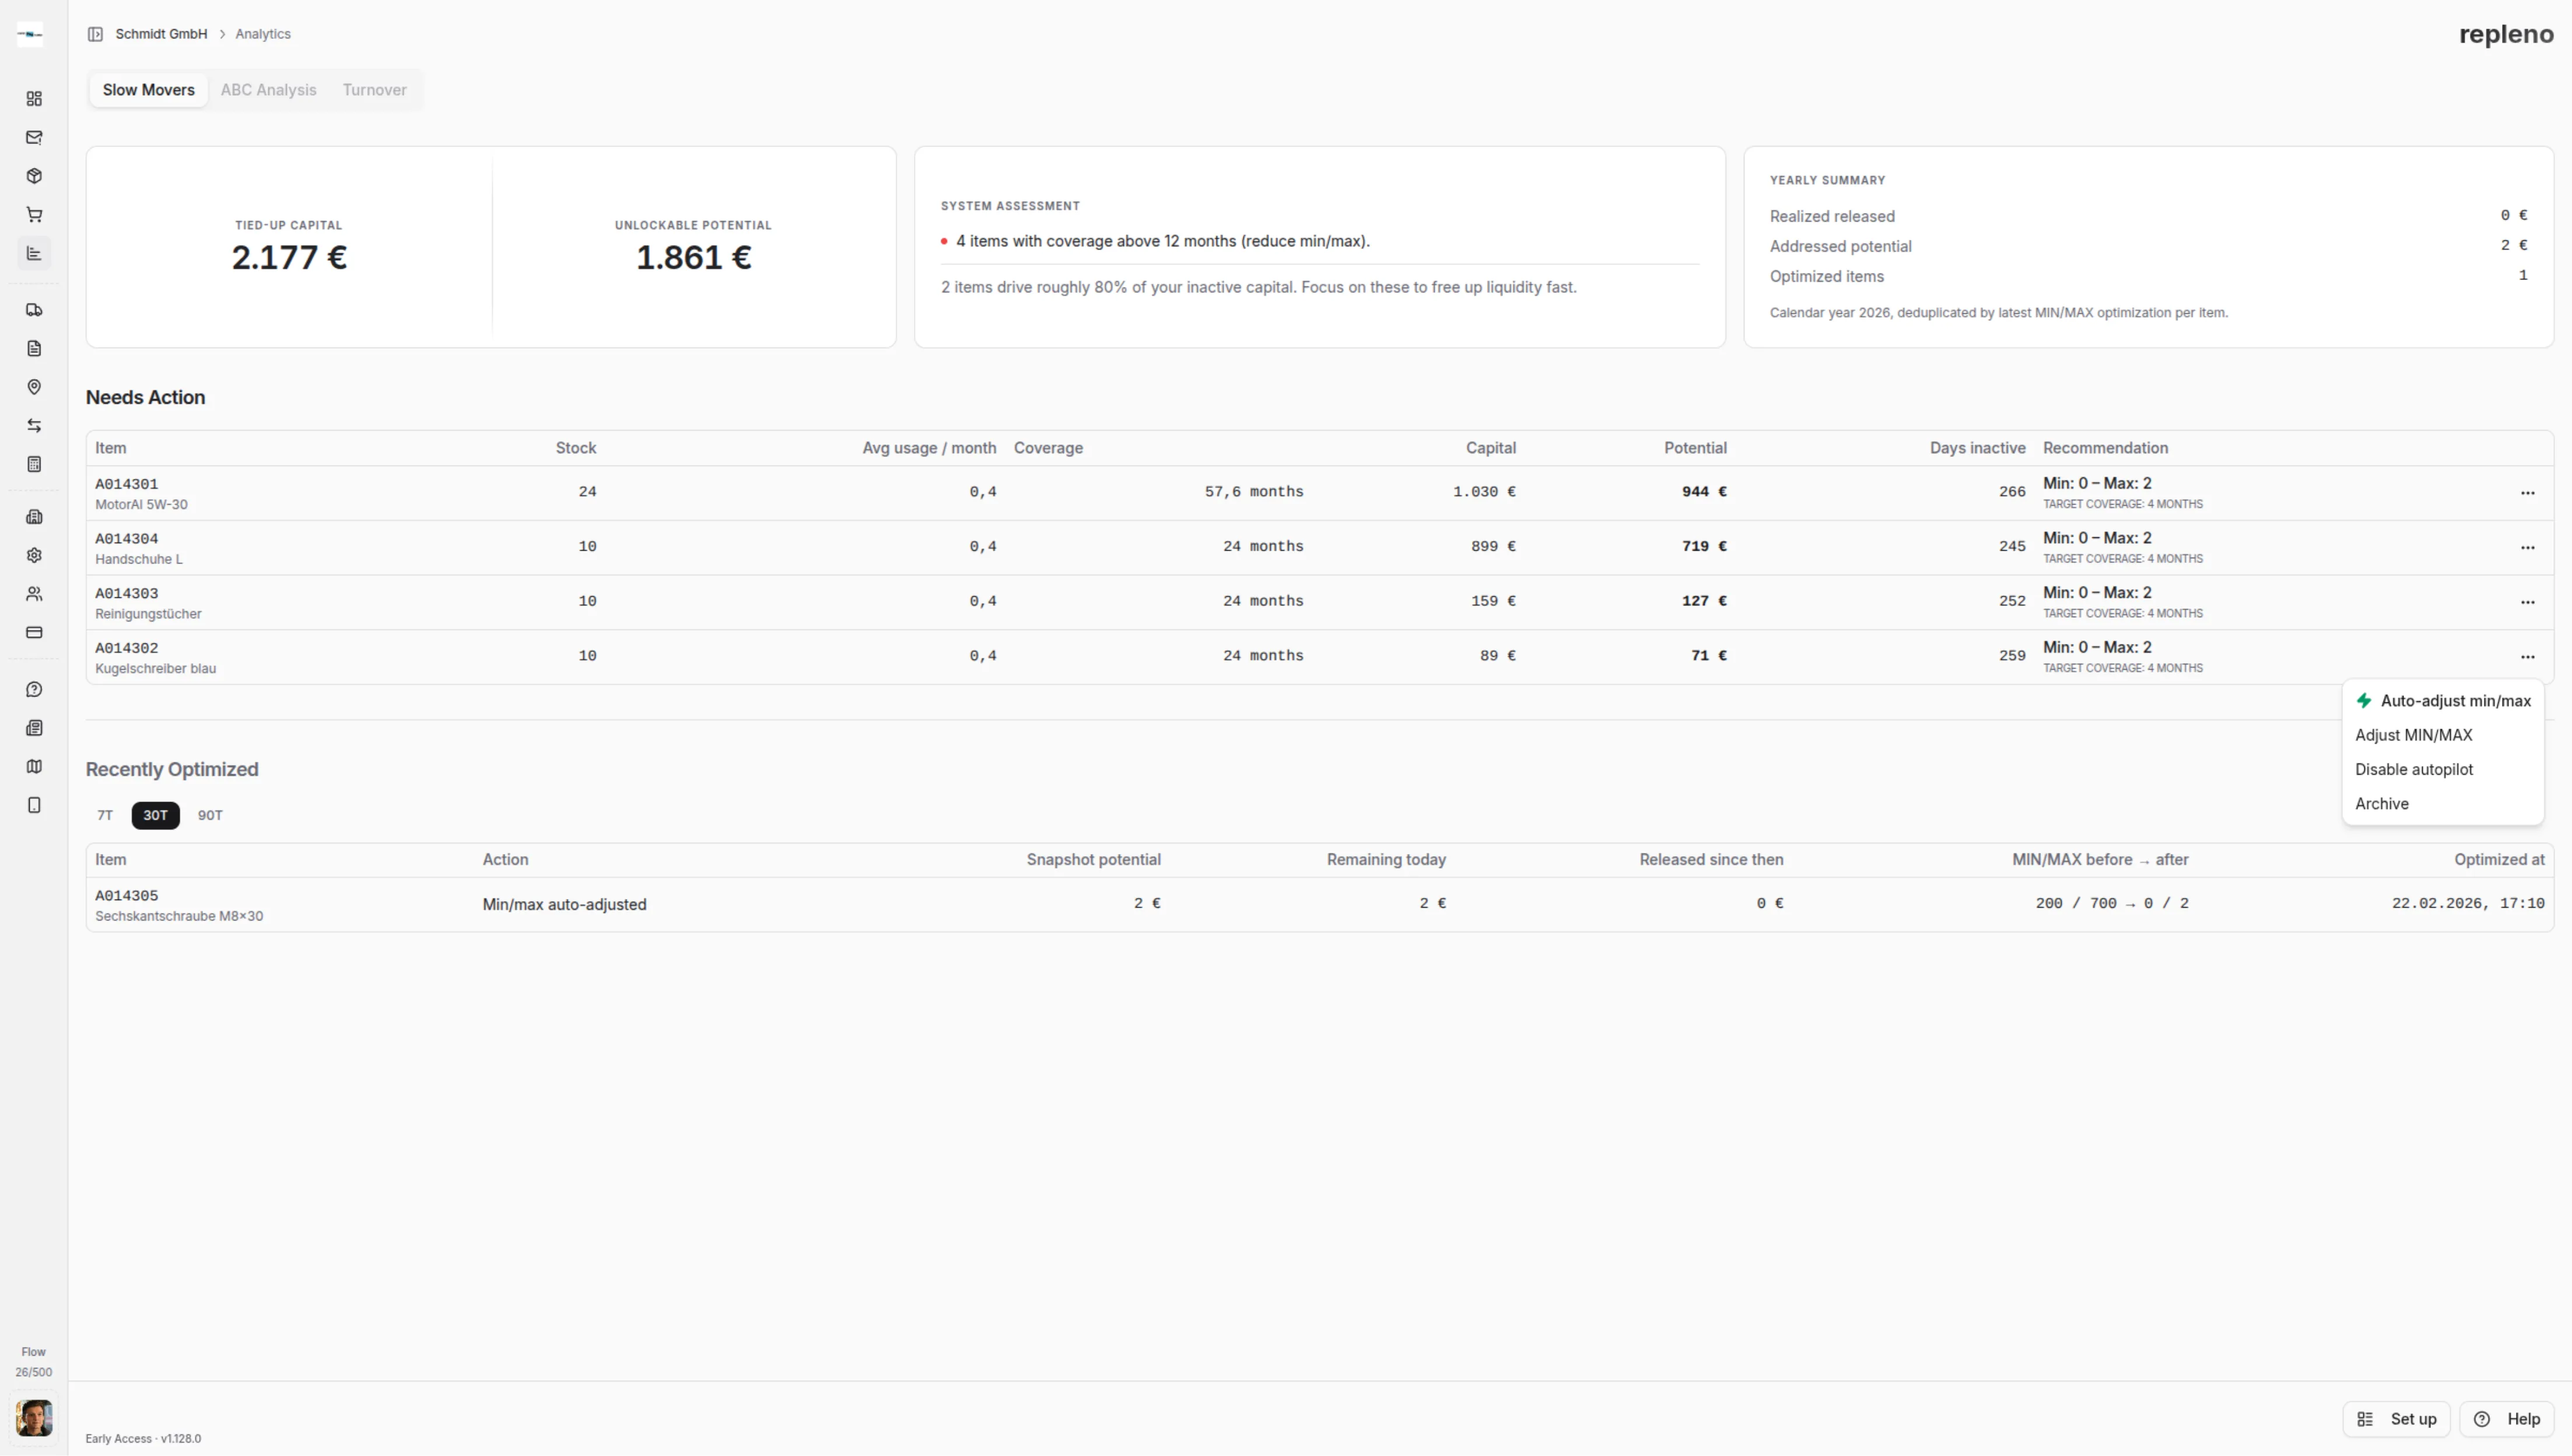Click the user avatar thumbnail at bottom left
Image resolution: width=2572 pixels, height=1456 pixels.
pos(34,1418)
